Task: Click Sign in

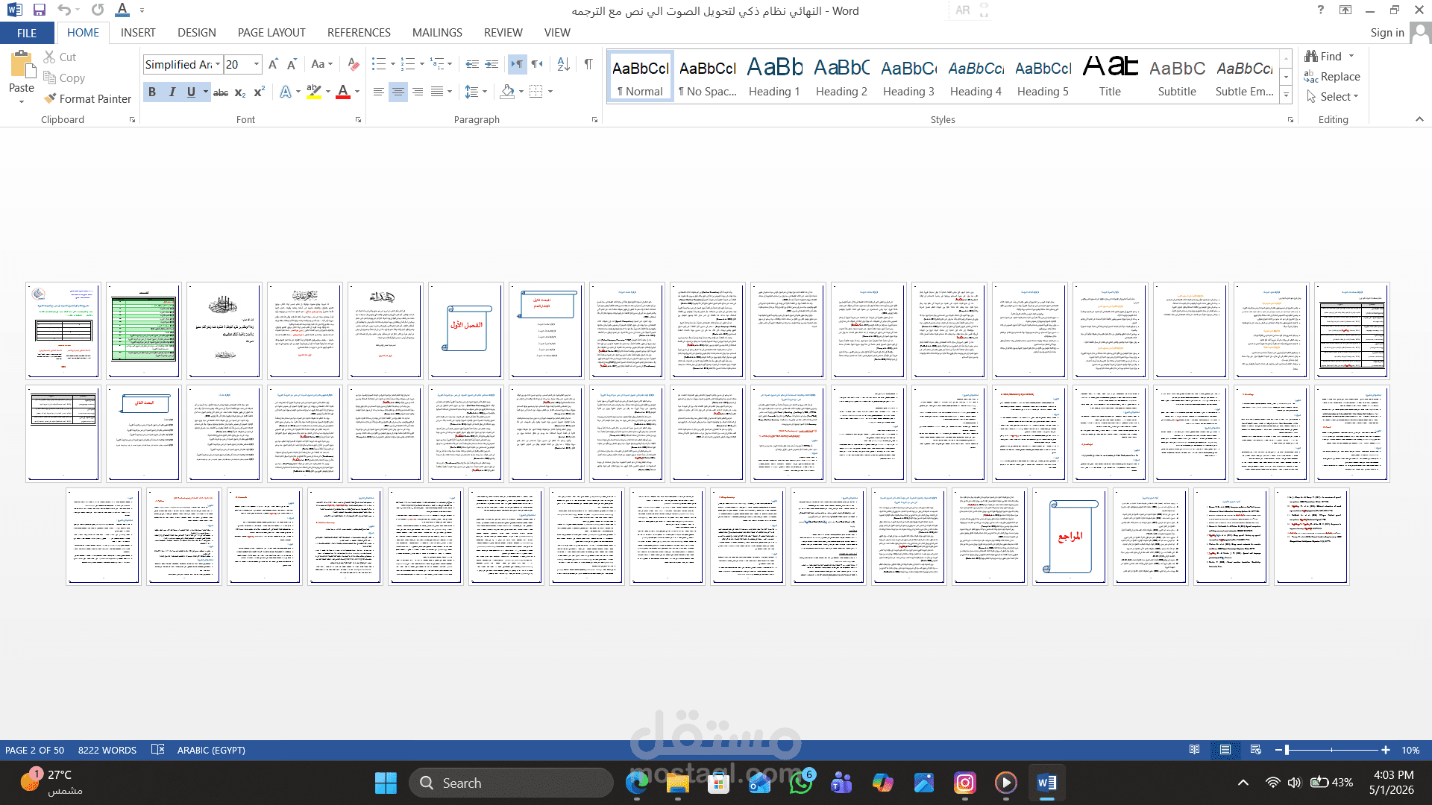Action: tap(1387, 33)
